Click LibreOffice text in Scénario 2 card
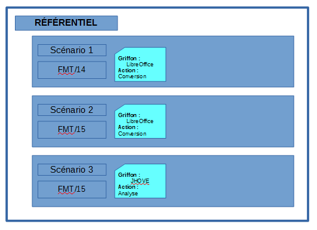This screenshot has height=230, width=317. (140, 121)
